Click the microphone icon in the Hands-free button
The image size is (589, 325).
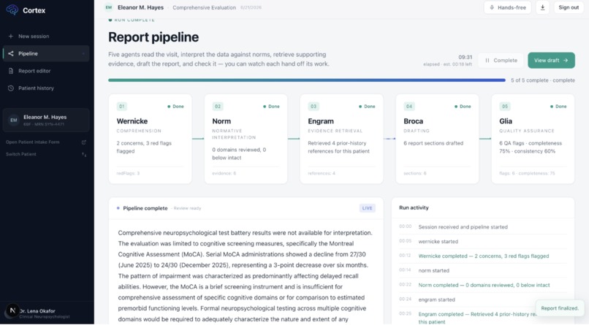click(492, 7)
